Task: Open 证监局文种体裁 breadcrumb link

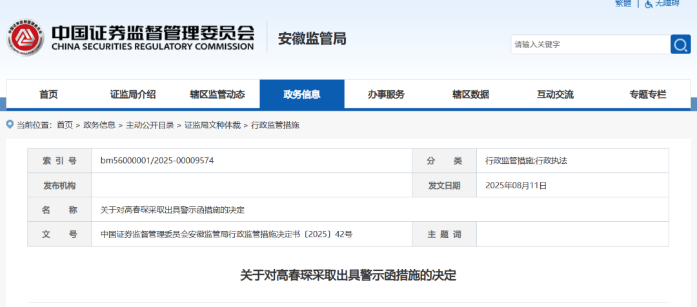Action: (212, 125)
